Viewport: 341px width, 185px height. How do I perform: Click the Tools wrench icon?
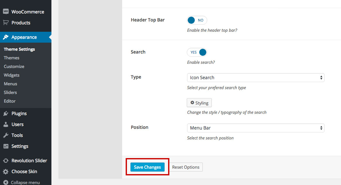(6, 135)
